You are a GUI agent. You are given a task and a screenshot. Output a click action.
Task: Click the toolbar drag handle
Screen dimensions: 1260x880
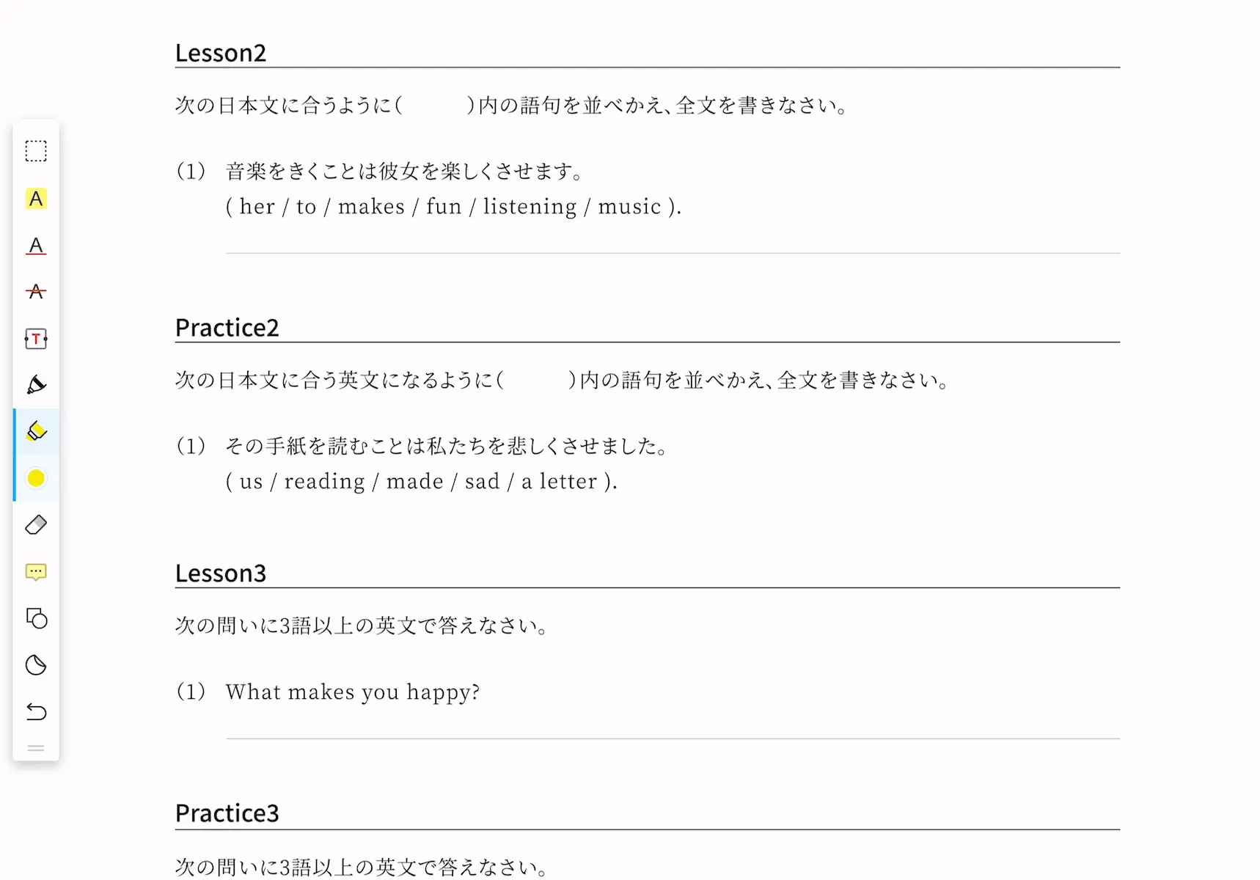pos(36,749)
